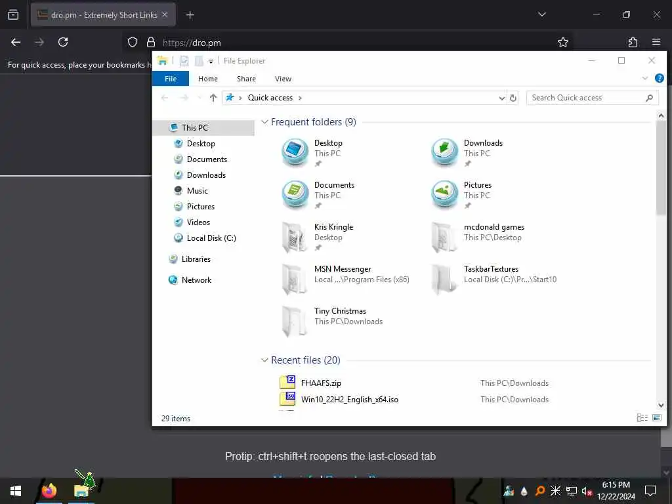Click the Firefox shield tracking protection icon
Screen dimensions: 672x504
[133, 42]
